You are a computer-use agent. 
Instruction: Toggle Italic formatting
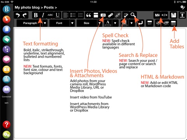(x=43, y=15)
